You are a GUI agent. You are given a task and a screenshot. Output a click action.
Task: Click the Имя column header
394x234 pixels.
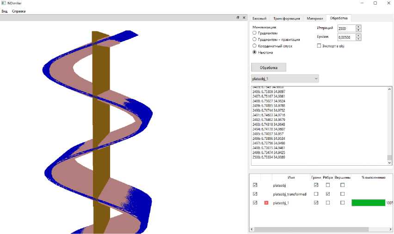tap(291, 177)
